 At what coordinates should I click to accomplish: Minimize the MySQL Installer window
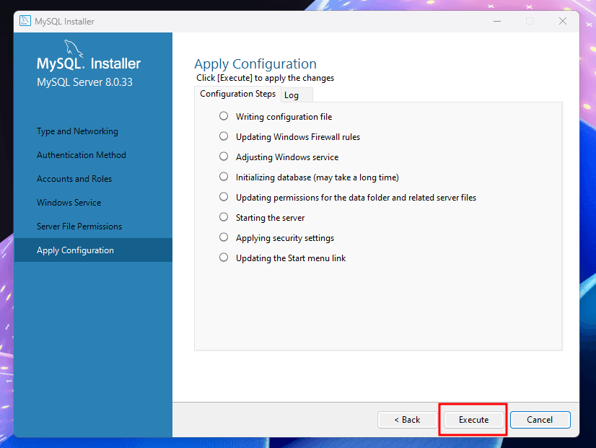pos(497,21)
